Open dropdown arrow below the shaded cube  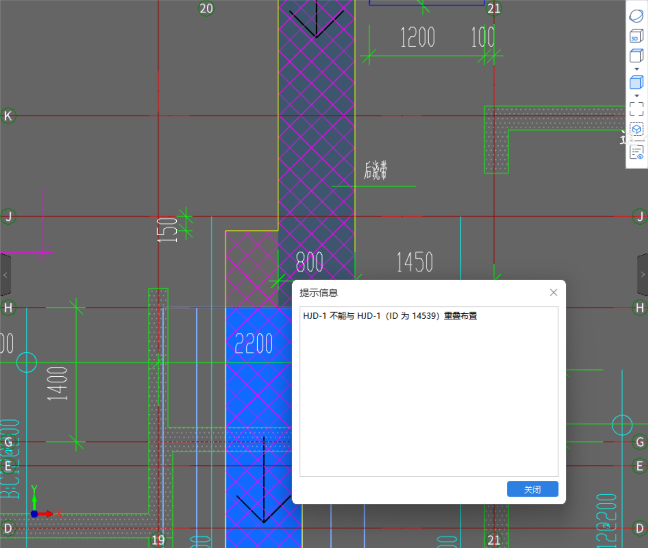[637, 96]
